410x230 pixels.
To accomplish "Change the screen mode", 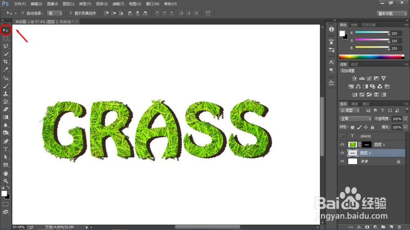I will pyautogui.click(x=5, y=212).
